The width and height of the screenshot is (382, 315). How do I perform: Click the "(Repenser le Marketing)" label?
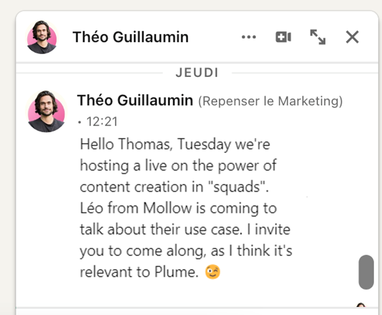pyautogui.click(x=270, y=101)
